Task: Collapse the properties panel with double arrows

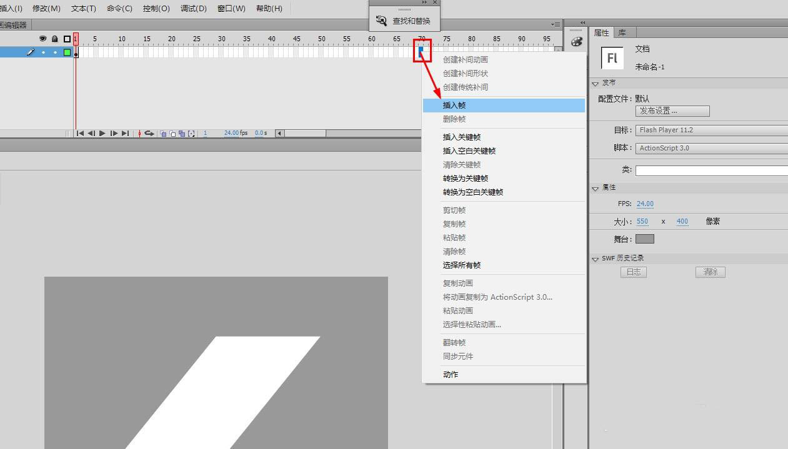Action: pos(583,22)
